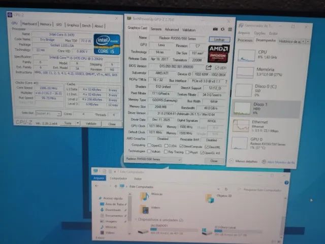Toggle the OpenCL checkbox in GPU-Z
This screenshot has width=325, height=244.
149,145
